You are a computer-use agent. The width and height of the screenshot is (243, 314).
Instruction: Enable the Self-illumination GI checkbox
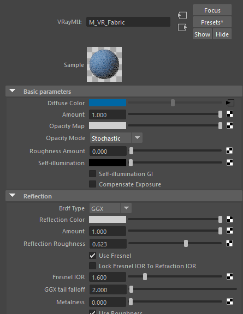pos(92,174)
